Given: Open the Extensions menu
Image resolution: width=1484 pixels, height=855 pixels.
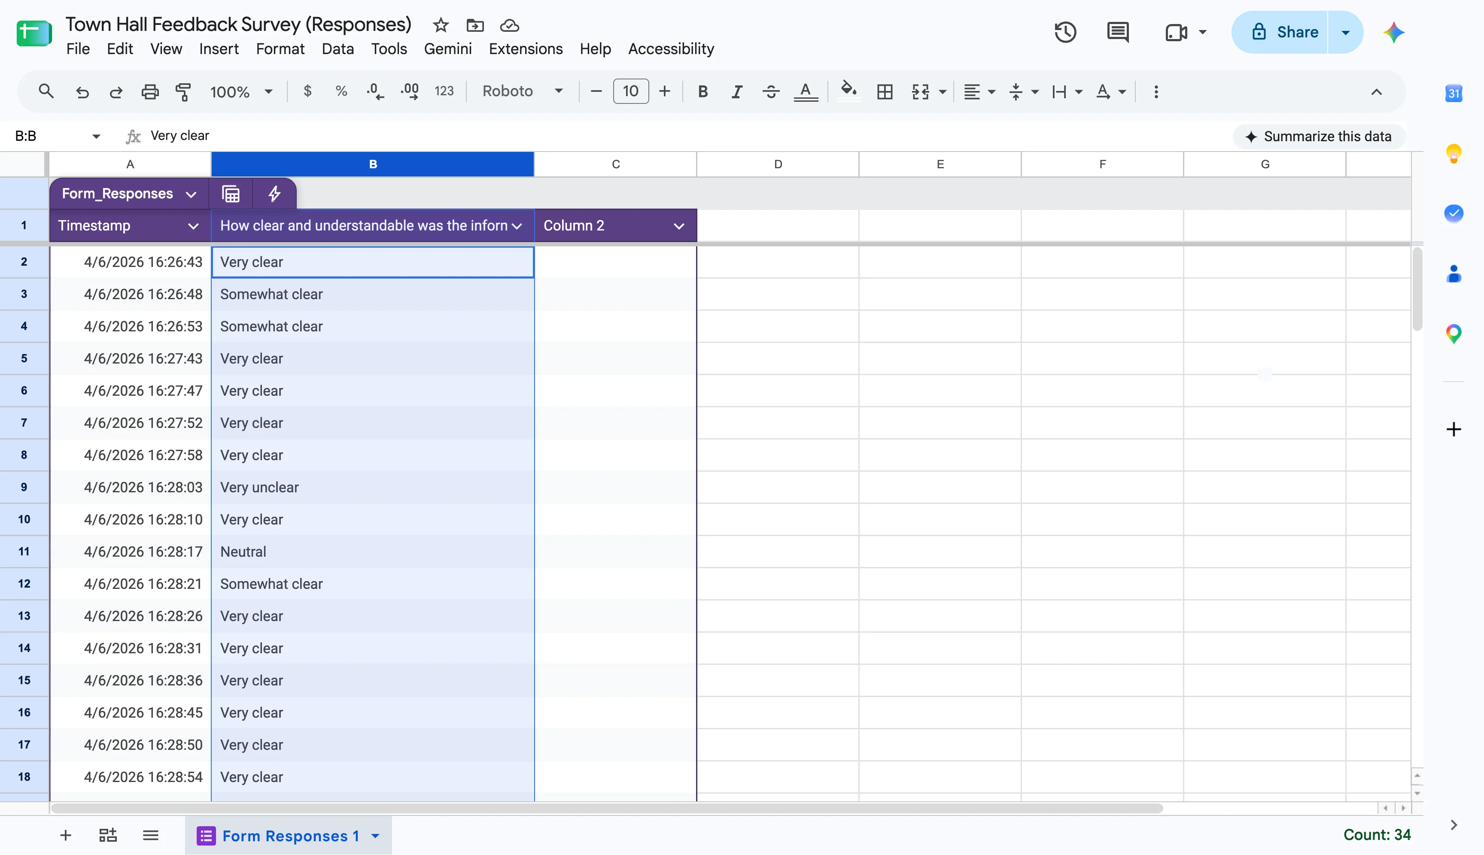Looking at the screenshot, I should [x=526, y=49].
